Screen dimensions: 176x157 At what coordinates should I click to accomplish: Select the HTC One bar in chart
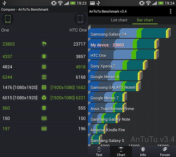pos(123,54)
